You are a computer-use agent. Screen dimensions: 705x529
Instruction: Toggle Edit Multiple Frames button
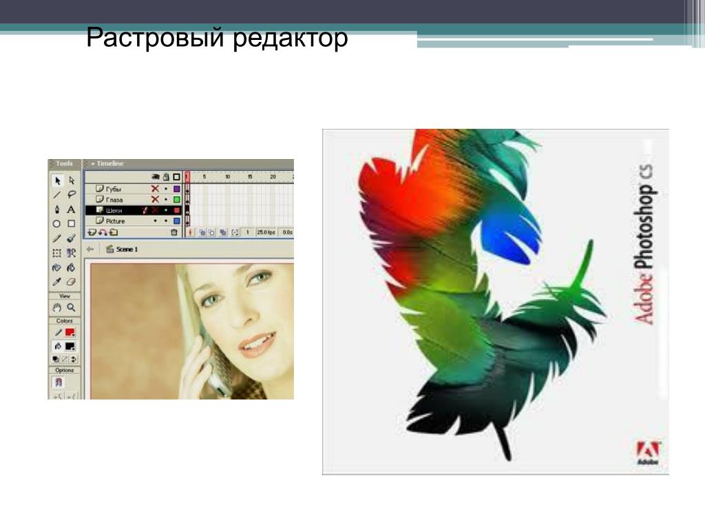(x=222, y=233)
